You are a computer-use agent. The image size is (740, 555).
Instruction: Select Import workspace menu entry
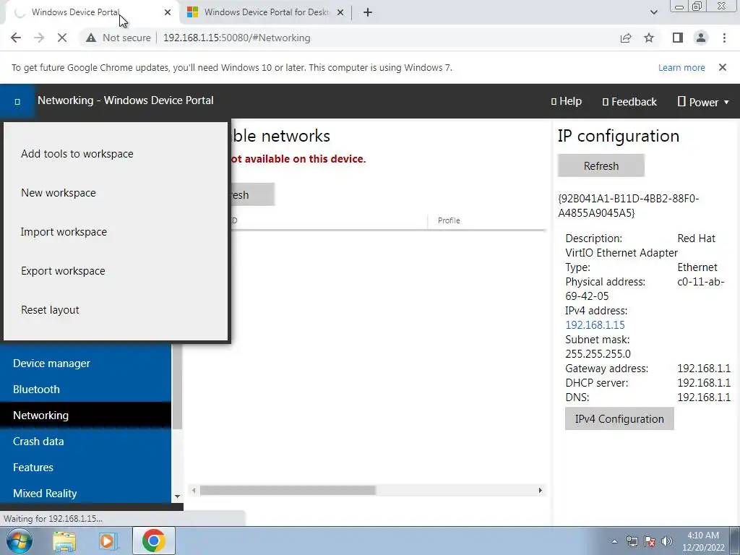tap(64, 232)
